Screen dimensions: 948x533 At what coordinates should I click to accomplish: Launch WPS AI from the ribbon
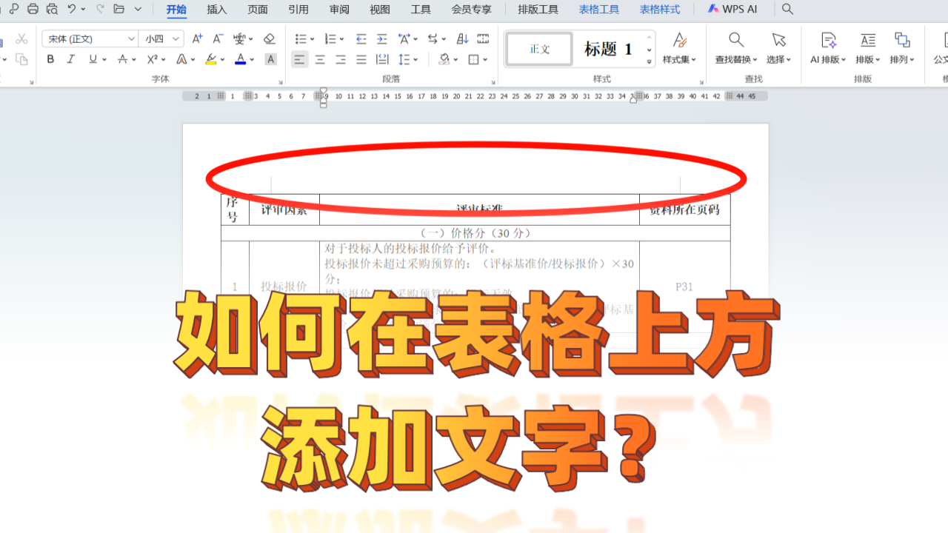(x=732, y=10)
